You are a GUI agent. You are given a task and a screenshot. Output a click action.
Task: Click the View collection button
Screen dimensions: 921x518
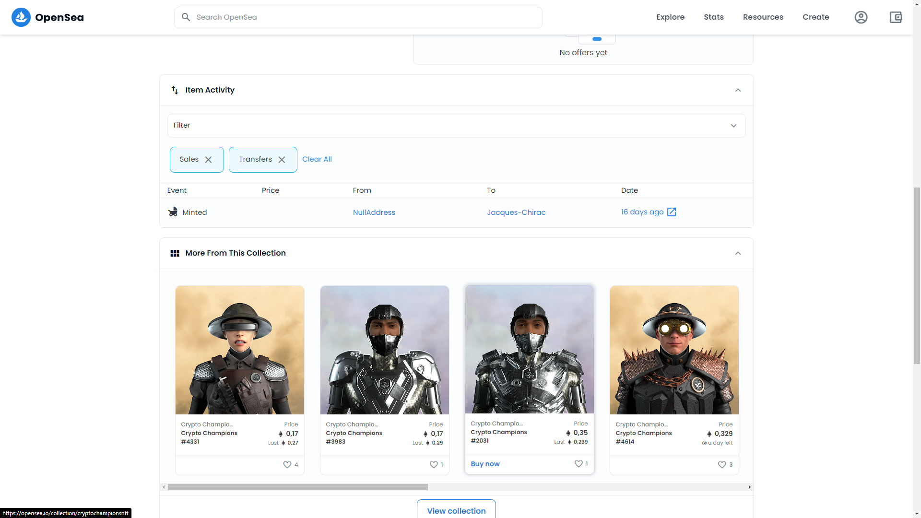456,510
